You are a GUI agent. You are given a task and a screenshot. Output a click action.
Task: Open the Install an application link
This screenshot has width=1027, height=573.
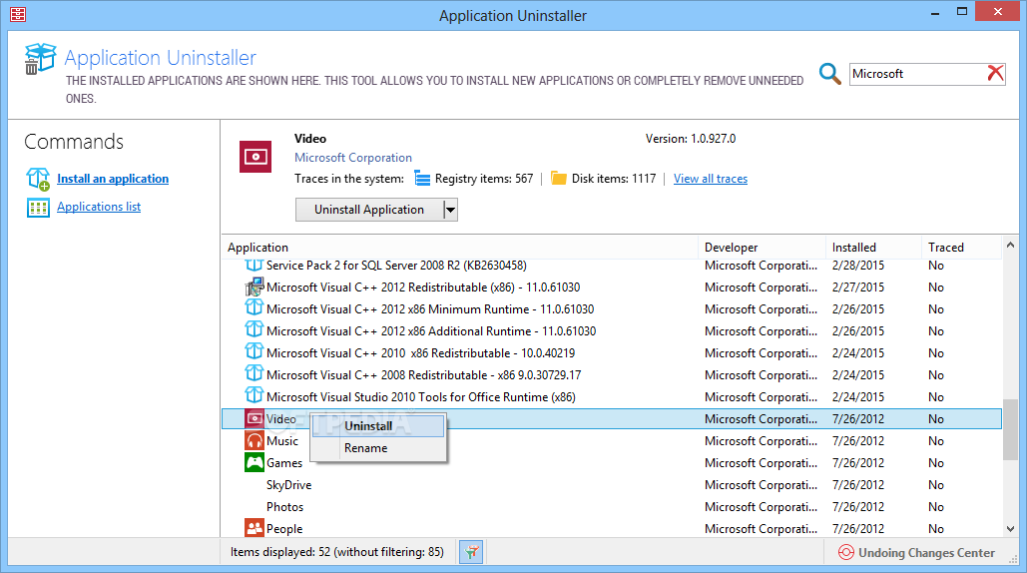coord(113,179)
